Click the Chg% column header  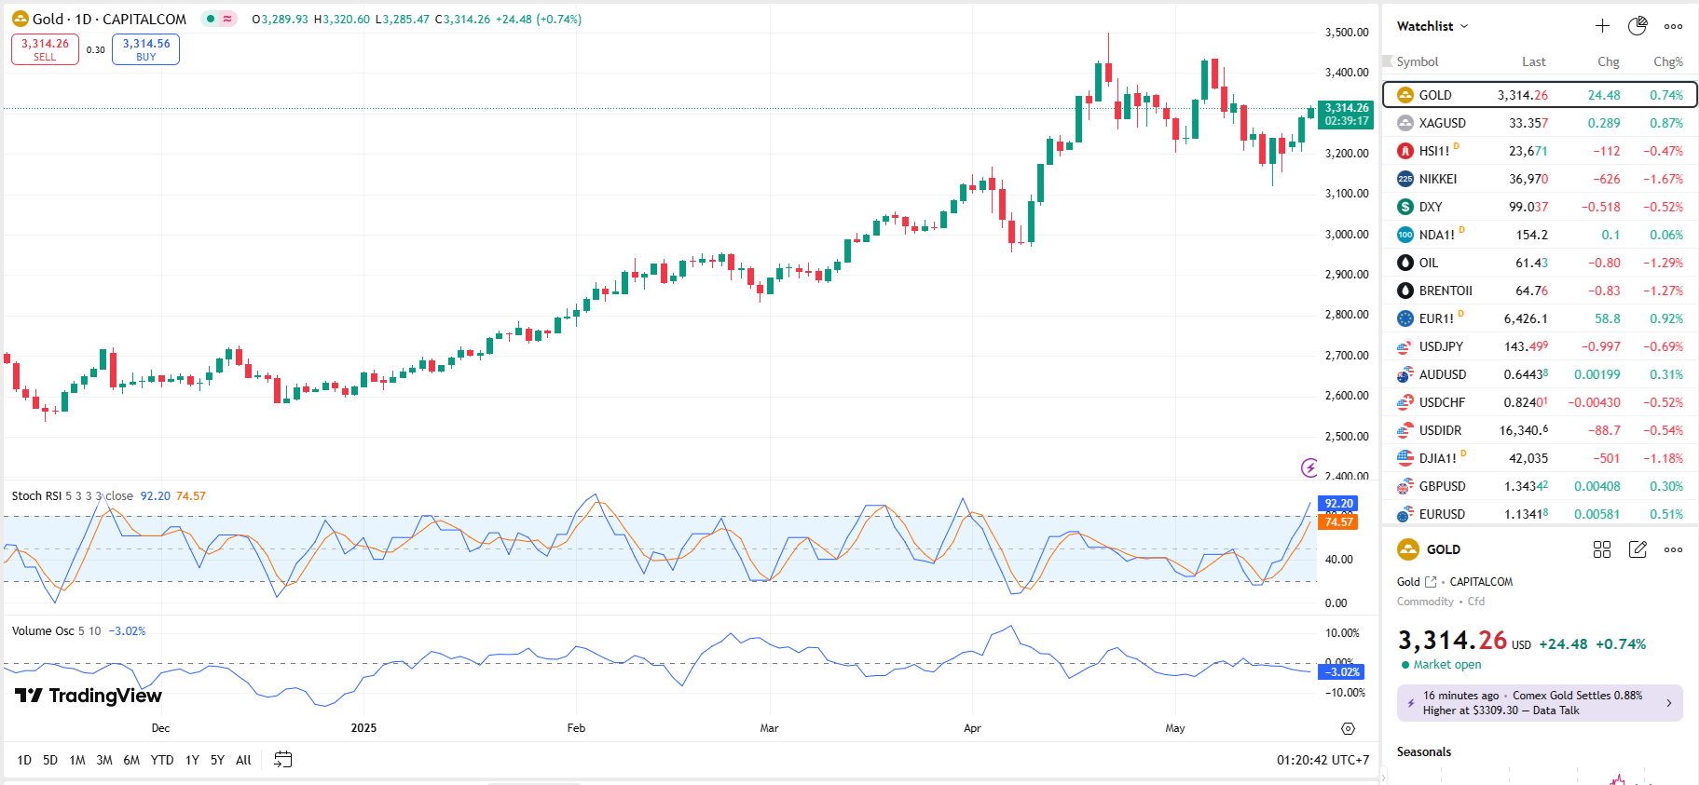(1667, 61)
